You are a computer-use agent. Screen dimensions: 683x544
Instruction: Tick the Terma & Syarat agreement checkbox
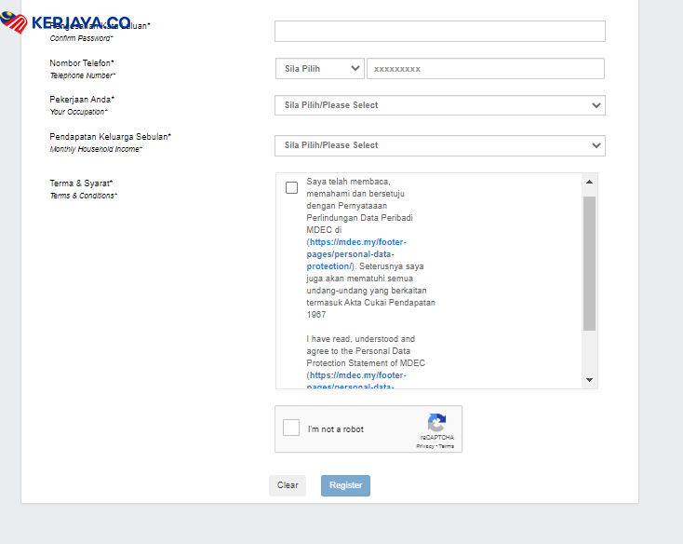(291, 187)
